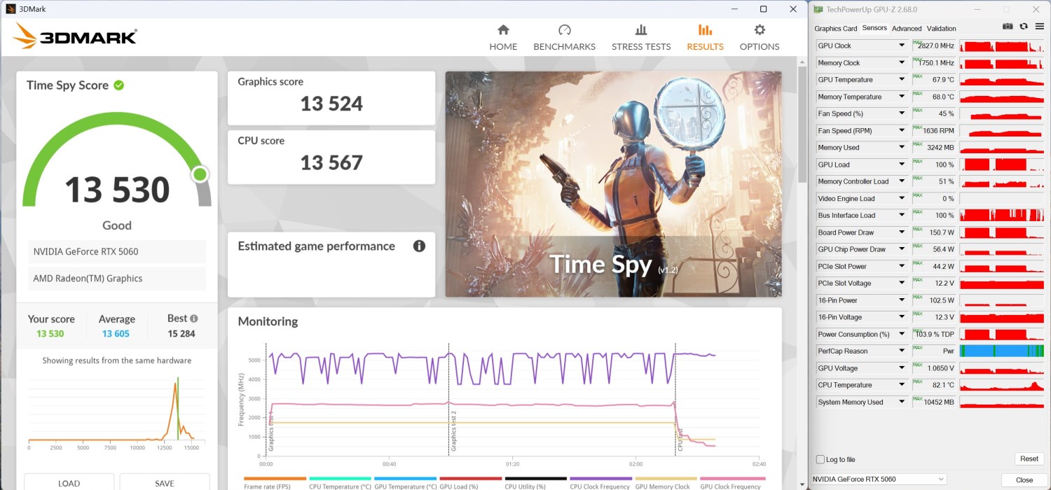1051x490 pixels.
Task: Click the GPU Clock sensor graph
Action: pos(1001,45)
